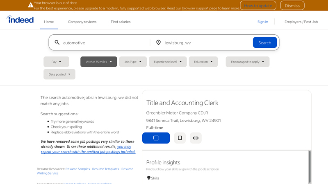This screenshot has width=328, height=184.
Task: Open the Within 35 miles dropdown
Action: (98, 62)
